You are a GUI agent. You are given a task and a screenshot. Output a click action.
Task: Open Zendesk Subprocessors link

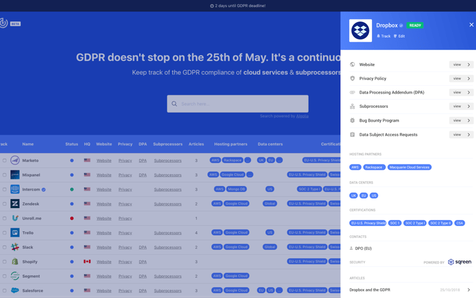[x=168, y=204]
